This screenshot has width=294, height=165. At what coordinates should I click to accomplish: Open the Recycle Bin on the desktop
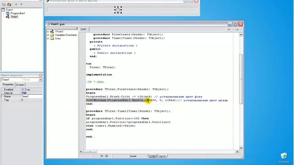click(x=284, y=158)
